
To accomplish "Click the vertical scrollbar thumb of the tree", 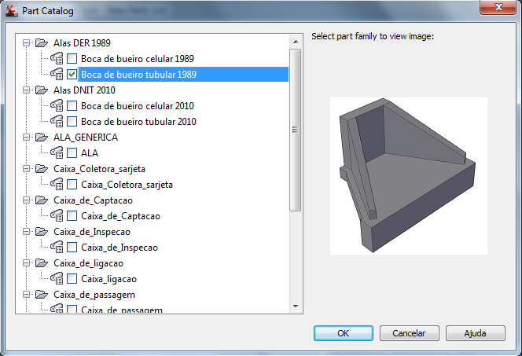I will pyautogui.click(x=296, y=130).
